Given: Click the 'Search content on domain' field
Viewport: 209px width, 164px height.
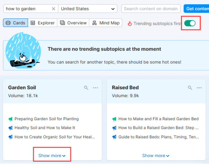Looking at the screenshot, I should click(151, 9).
